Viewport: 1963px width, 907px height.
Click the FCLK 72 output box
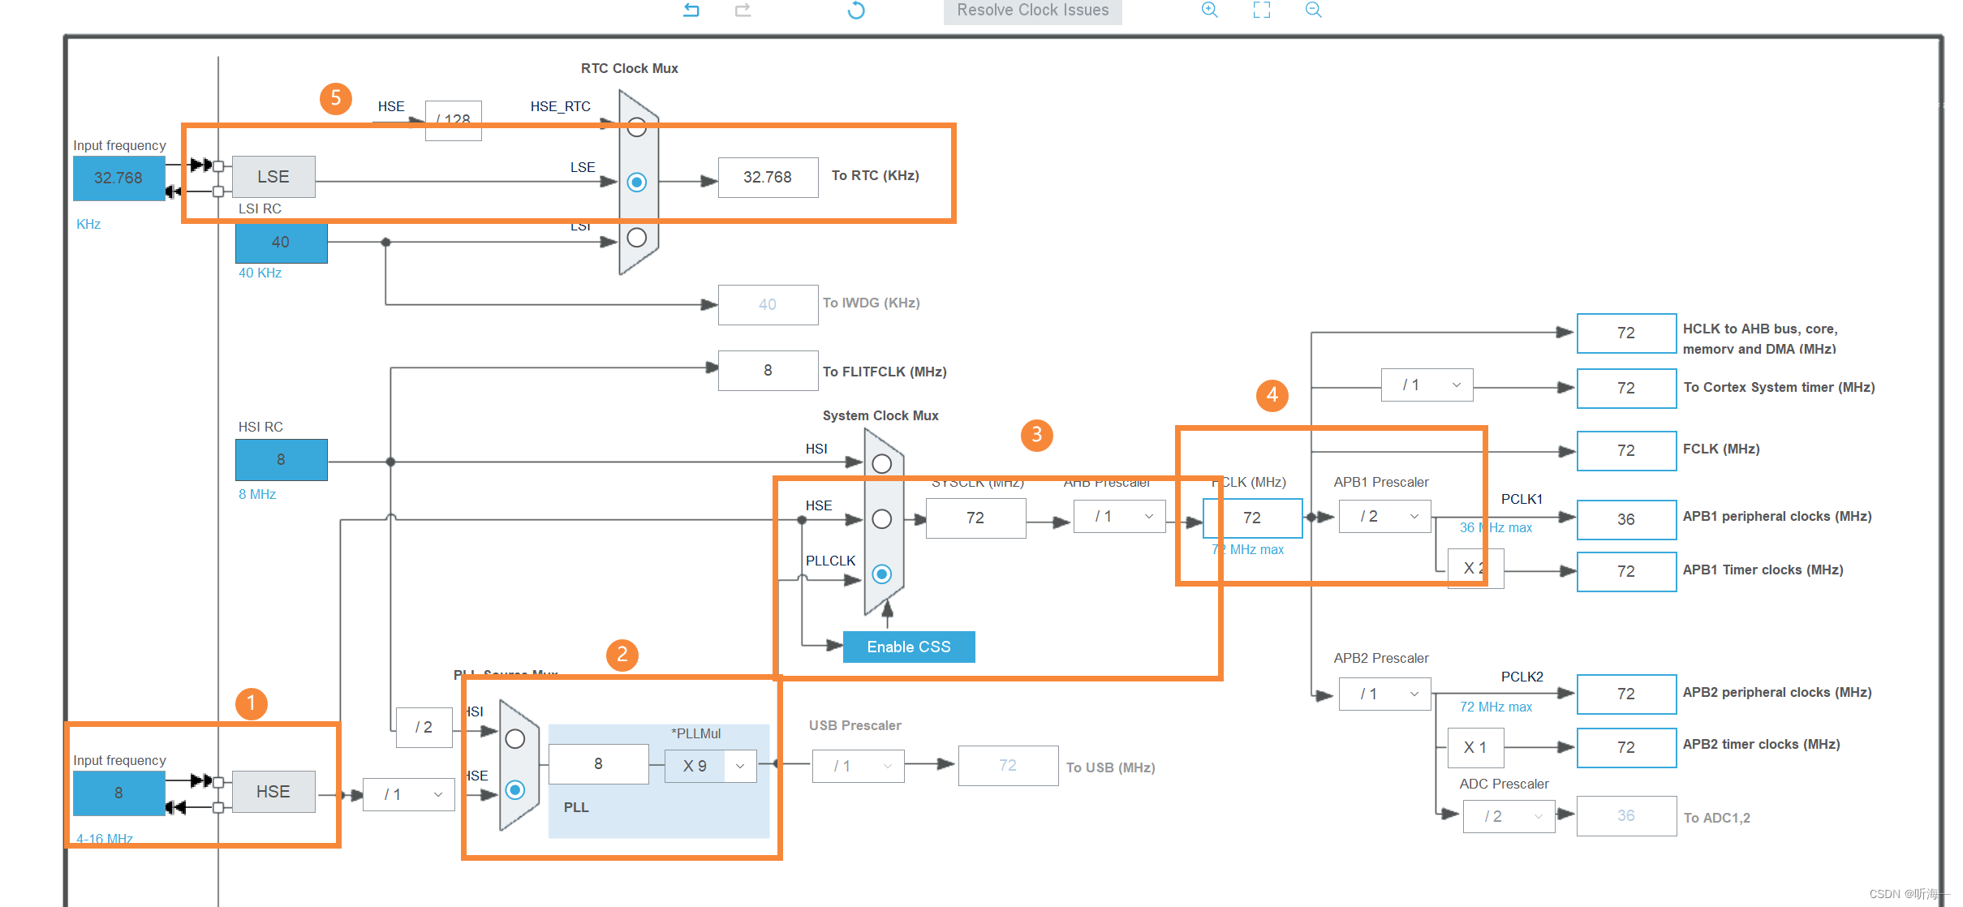pyautogui.click(x=1626, y=450)
